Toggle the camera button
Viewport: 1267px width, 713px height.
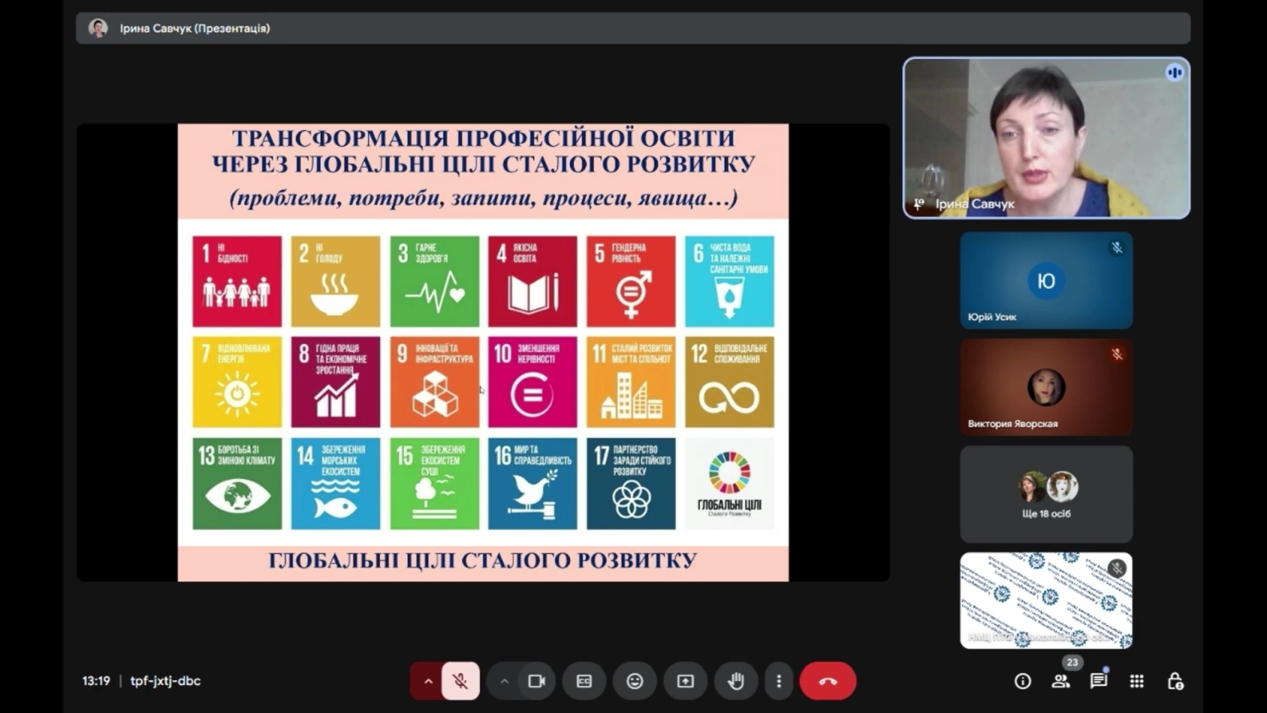tap(536, 681)
